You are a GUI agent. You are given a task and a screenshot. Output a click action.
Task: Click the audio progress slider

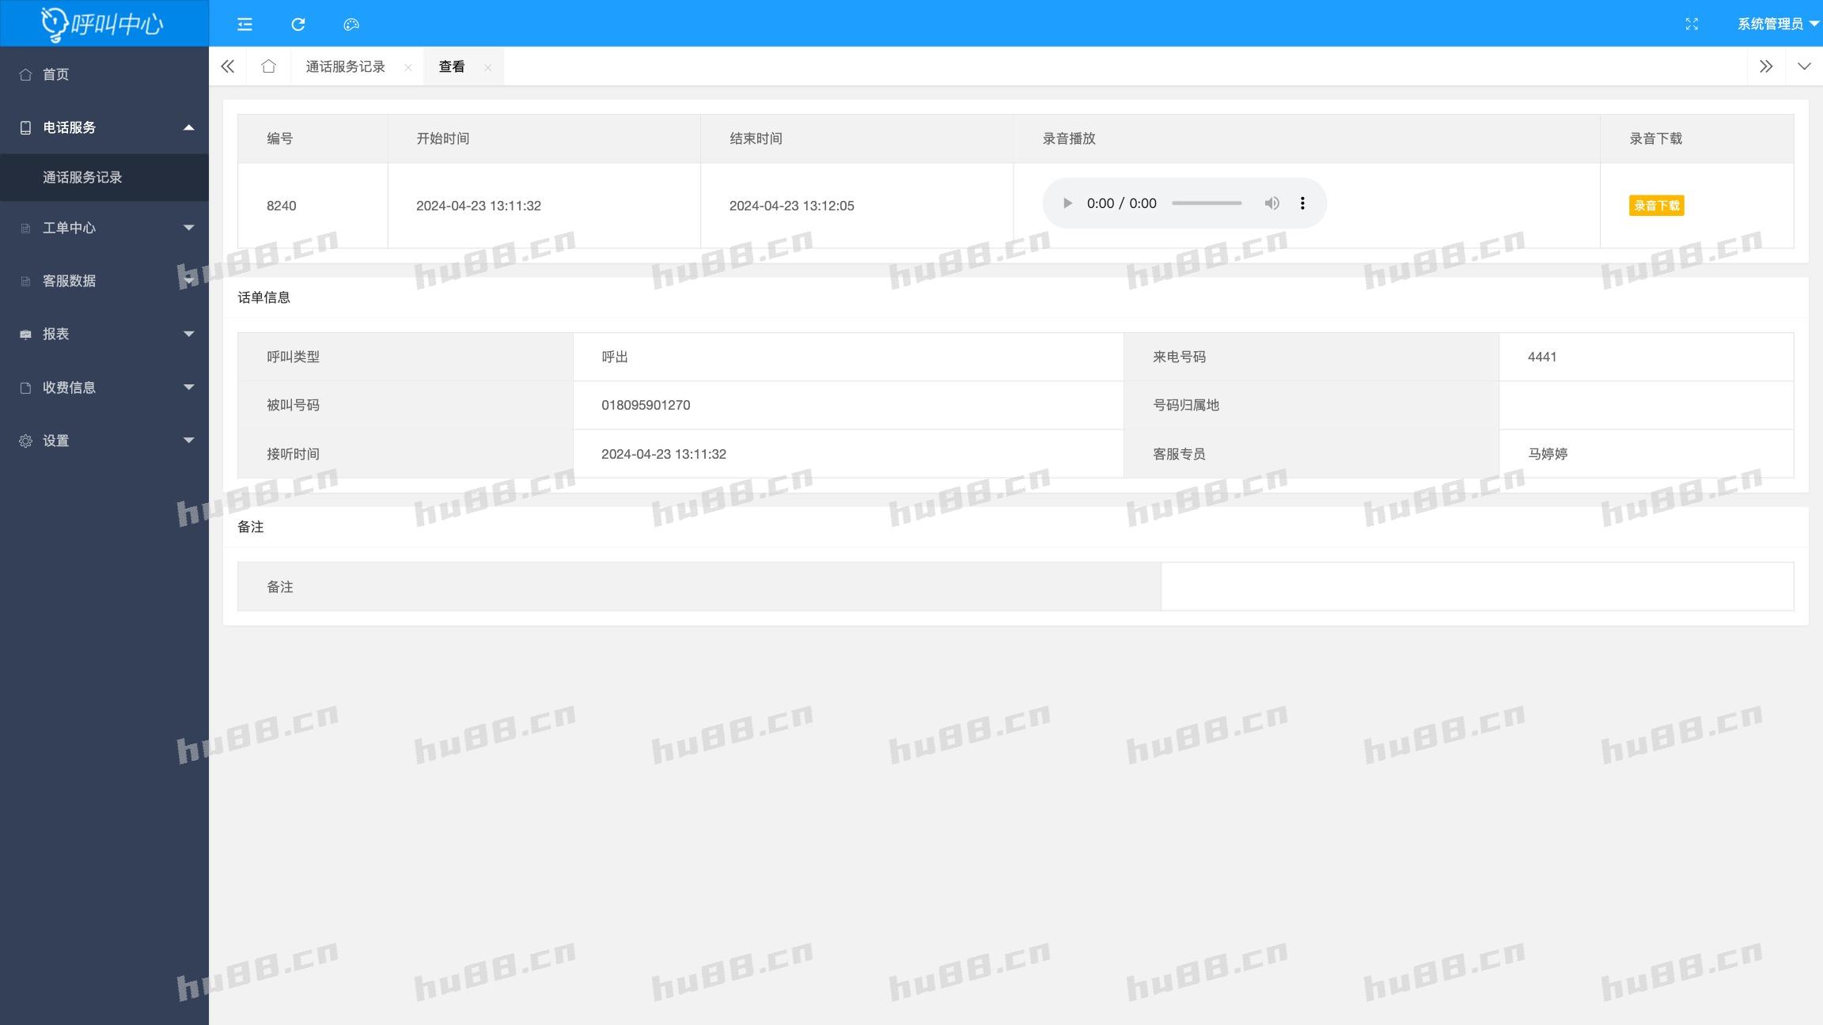pyautogui.click(x=1207, y=203)
